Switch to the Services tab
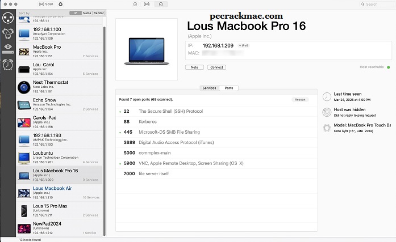The width and height of the screenshot is (396, 242). click(x=210, y=88)
